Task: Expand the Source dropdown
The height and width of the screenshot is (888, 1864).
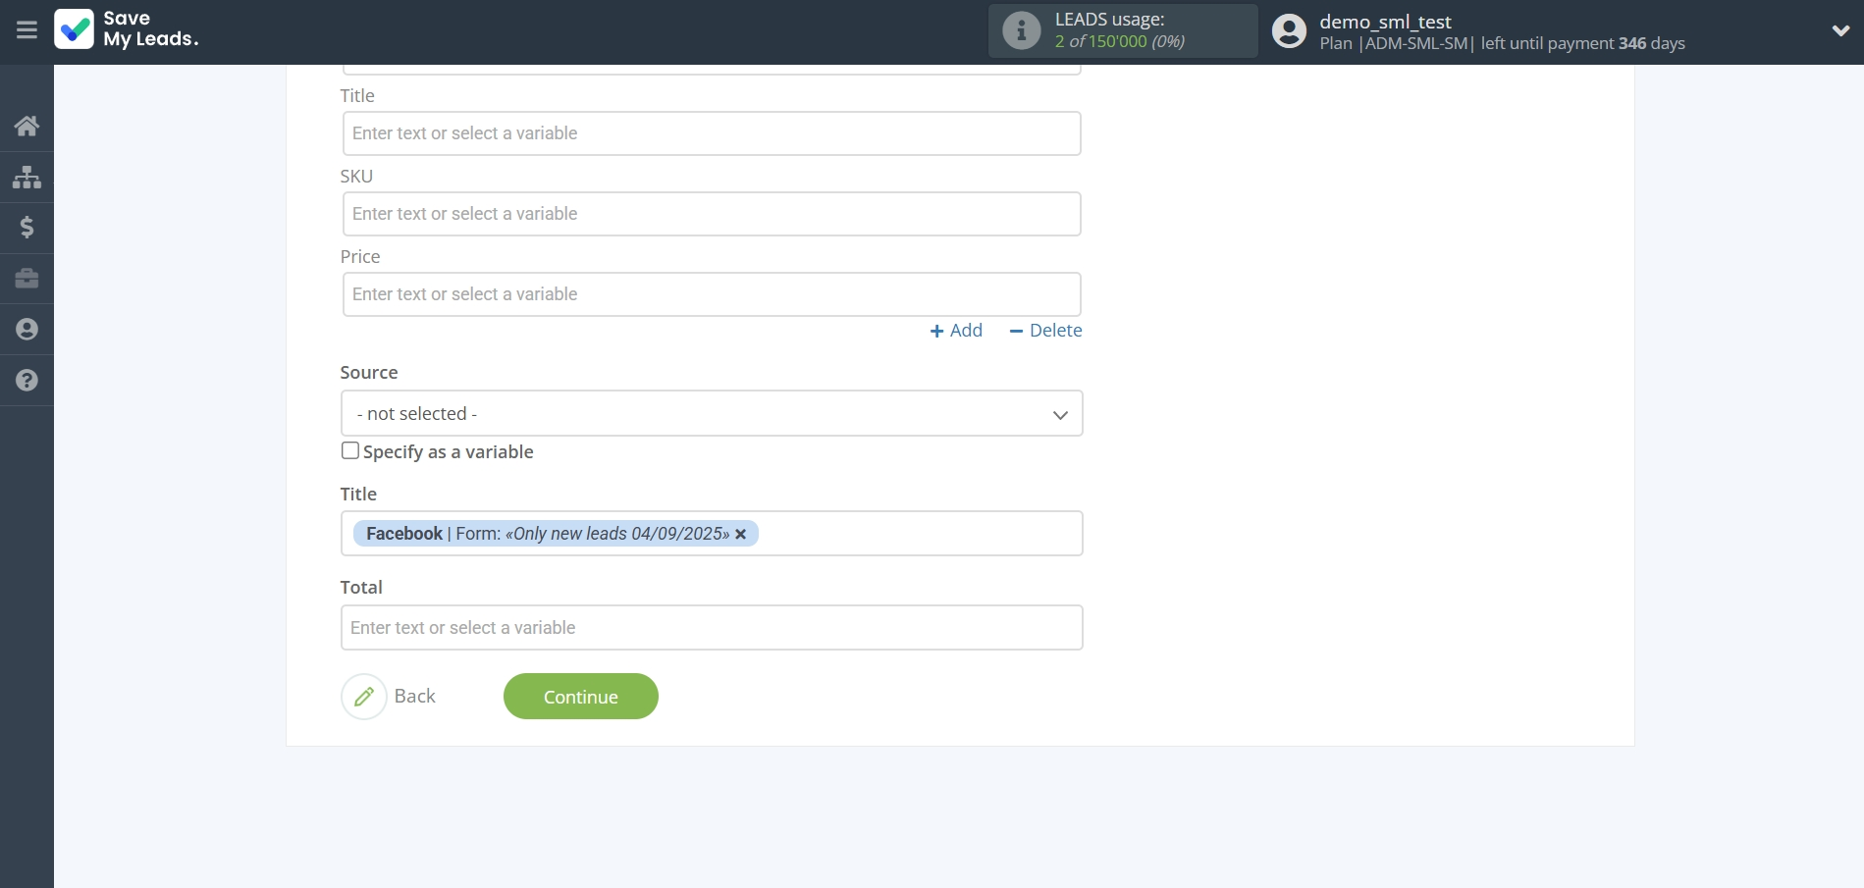Action: pyautogui.click(x=712, y=414)
